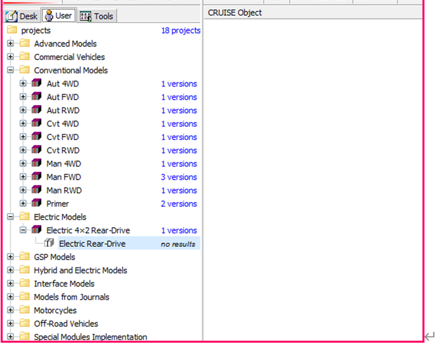The height and width of the screenshot is (344, 435).
Task: Click the Electric 4×2 Rear-Drive cube icon
Action: [36, 229]
